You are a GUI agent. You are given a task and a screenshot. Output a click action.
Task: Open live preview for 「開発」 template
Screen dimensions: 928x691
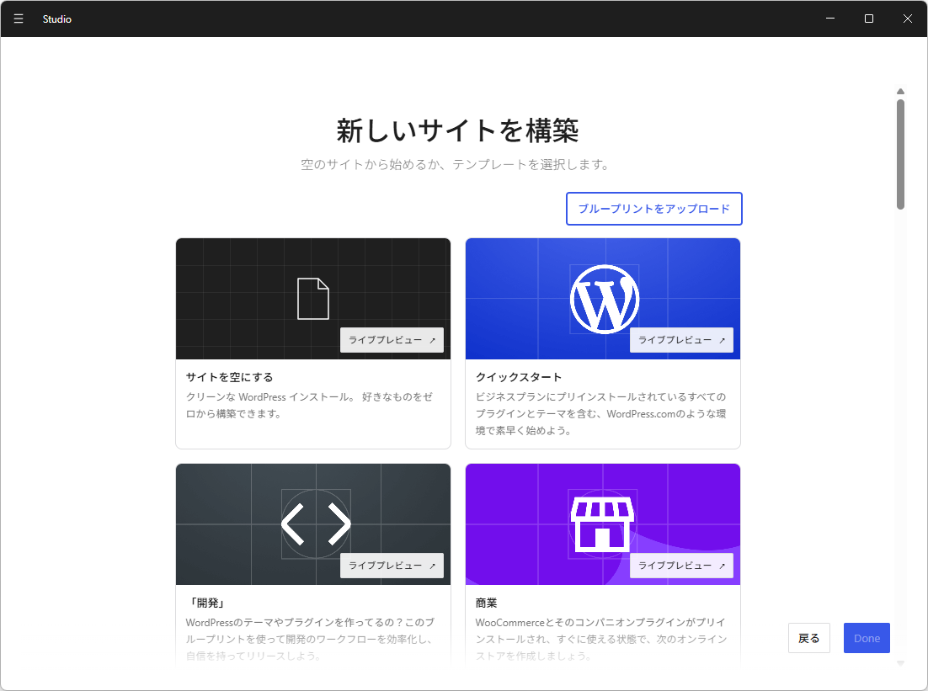392,566
